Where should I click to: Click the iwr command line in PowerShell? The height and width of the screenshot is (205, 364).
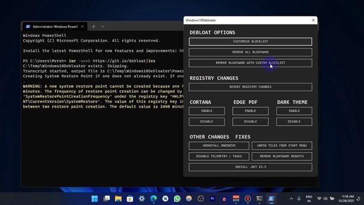(89, 61)
